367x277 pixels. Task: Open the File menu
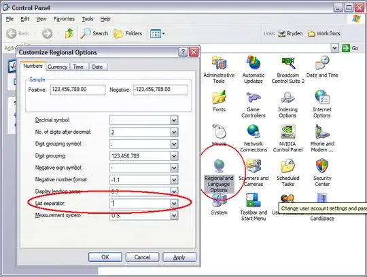[x=10, y=19]
